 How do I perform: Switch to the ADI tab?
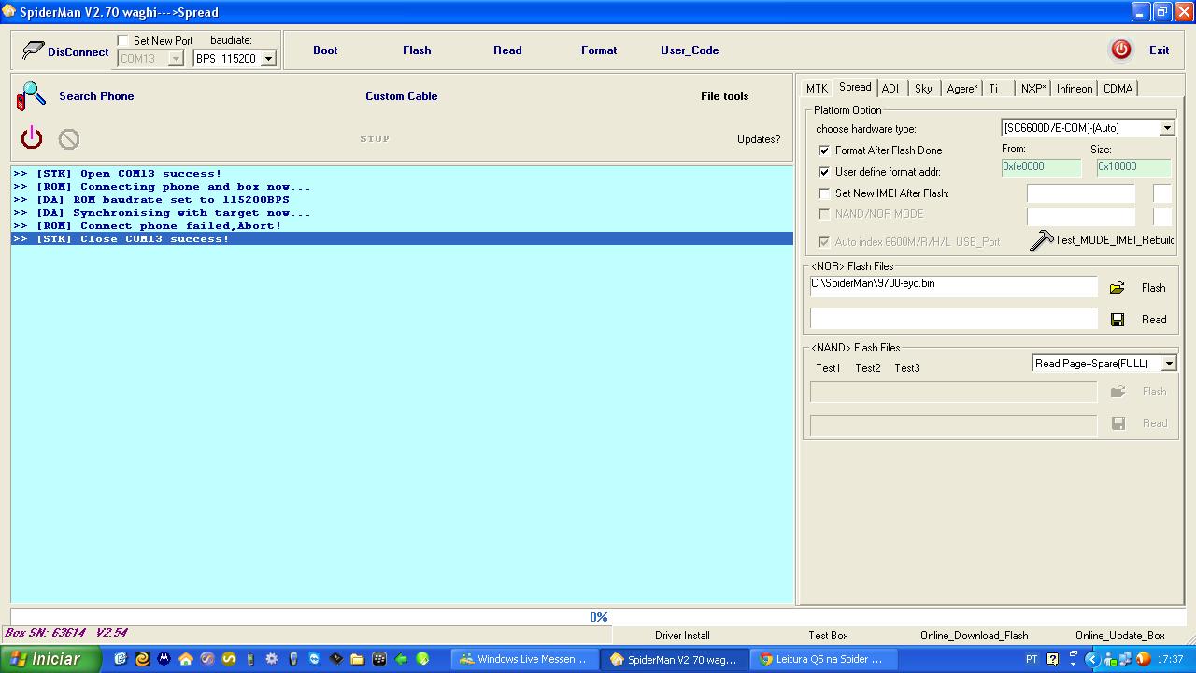(890, 89)
